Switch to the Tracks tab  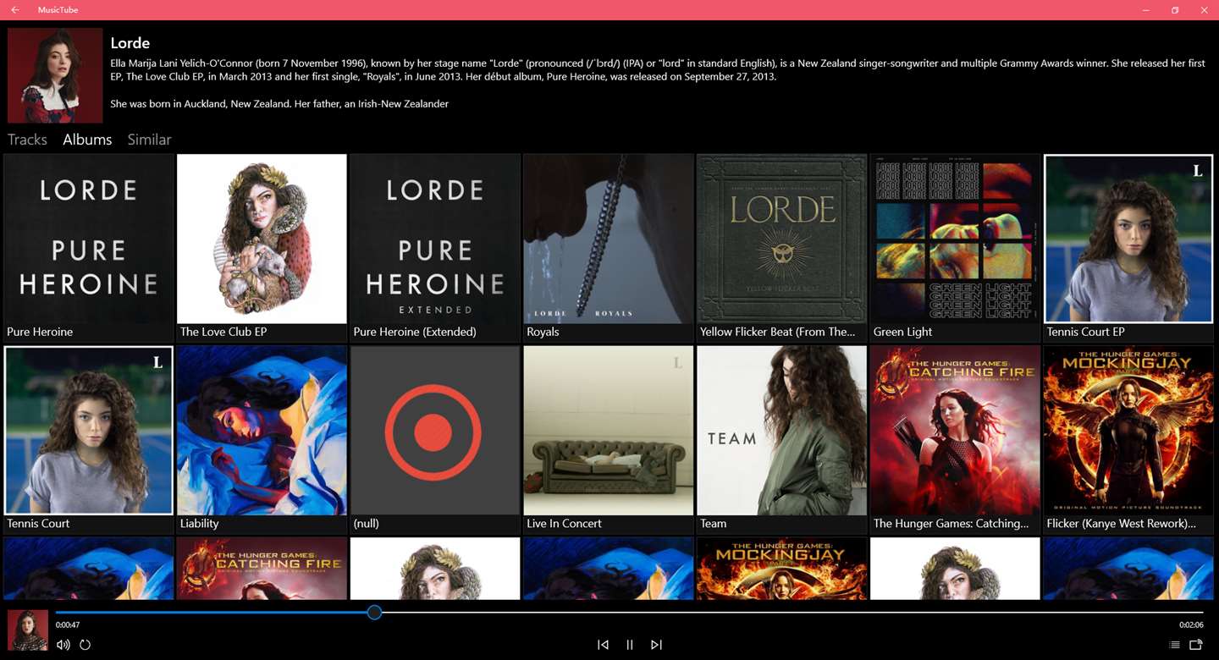[x=27, y=140]
